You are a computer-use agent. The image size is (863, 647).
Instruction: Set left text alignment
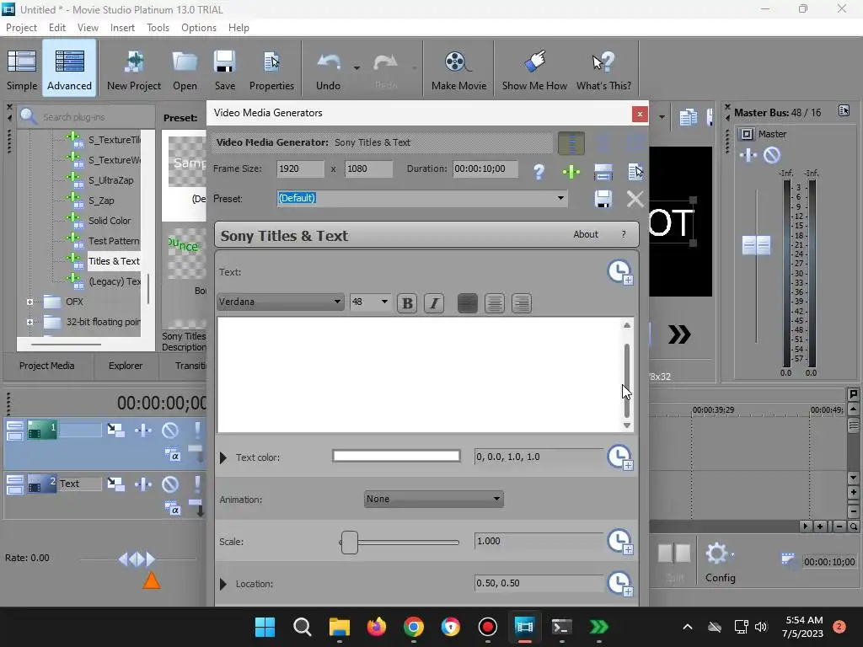coord(467,303)
